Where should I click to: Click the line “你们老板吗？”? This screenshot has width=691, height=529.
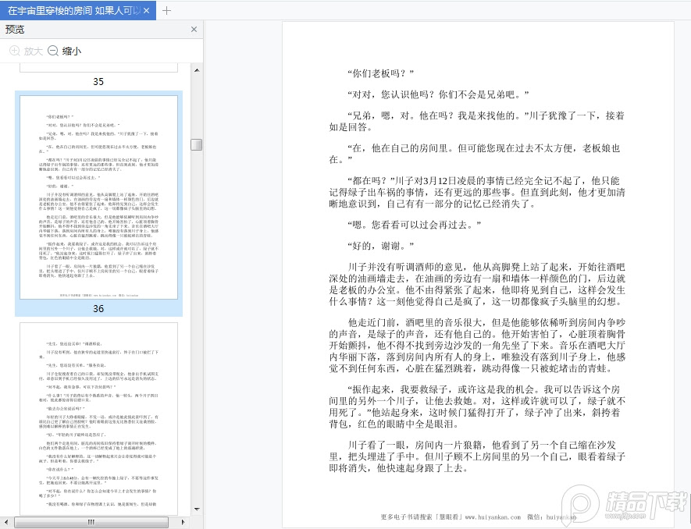(381, 73)
